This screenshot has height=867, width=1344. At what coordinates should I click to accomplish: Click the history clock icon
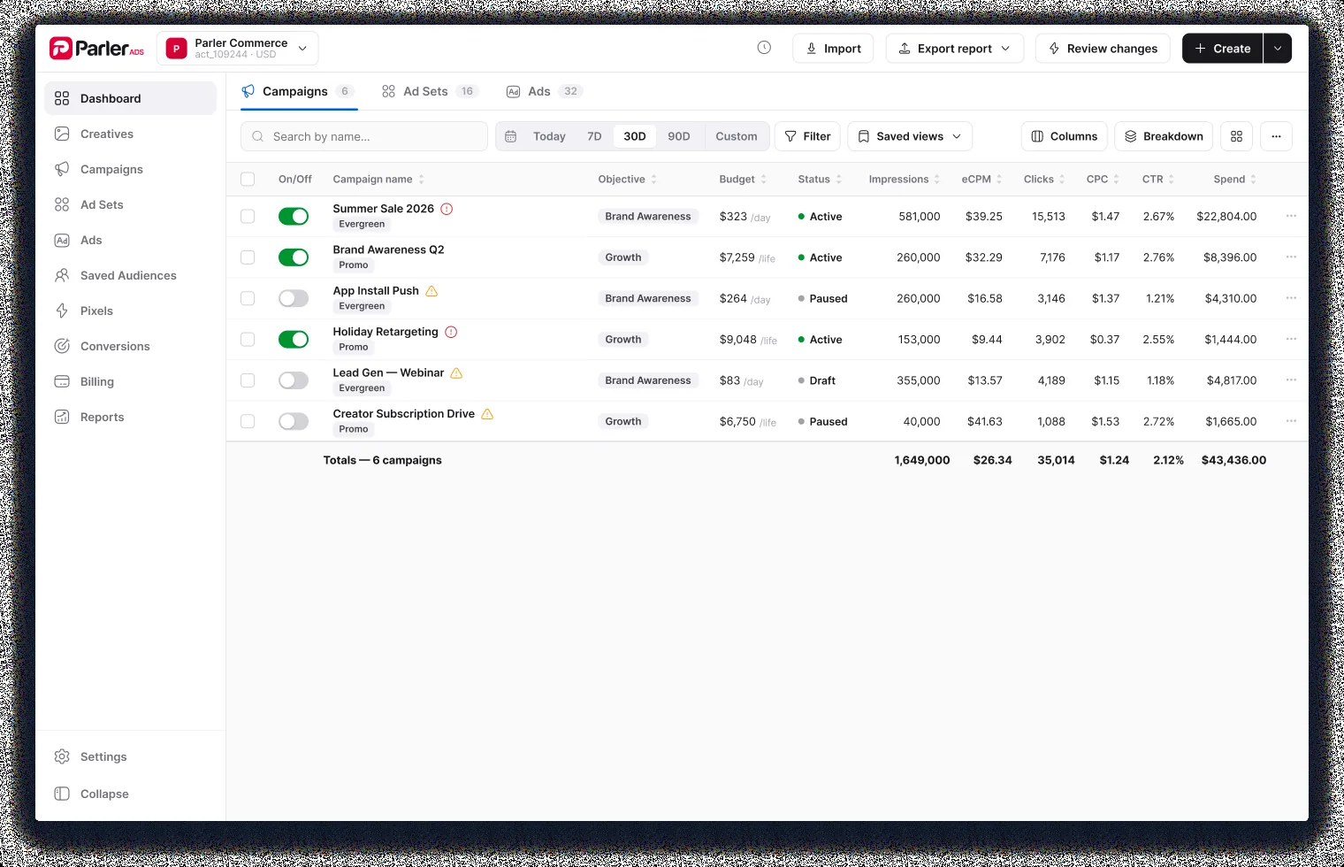coord(764,48)
